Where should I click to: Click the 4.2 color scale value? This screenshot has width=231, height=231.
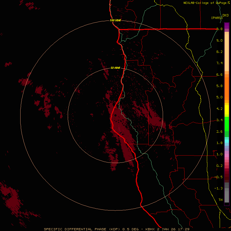coord(219,109)
